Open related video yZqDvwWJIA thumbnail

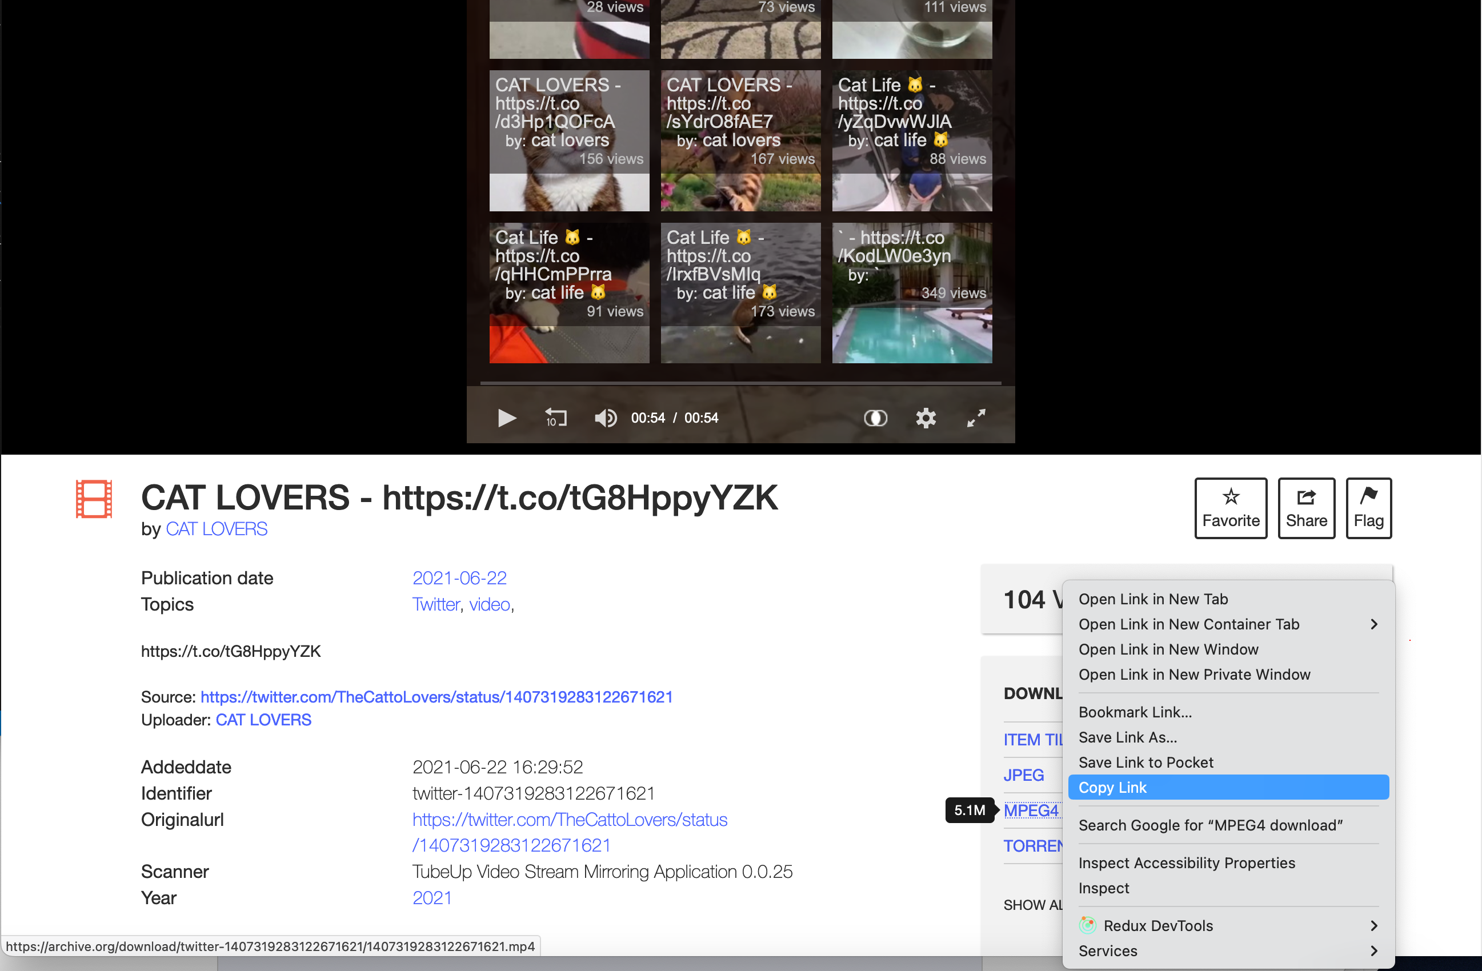[912, 140]
